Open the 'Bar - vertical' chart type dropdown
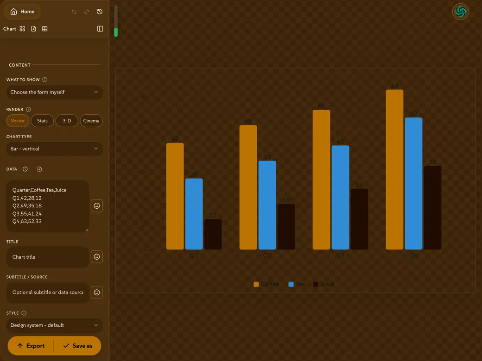The image size is (482, 361). 54,149
